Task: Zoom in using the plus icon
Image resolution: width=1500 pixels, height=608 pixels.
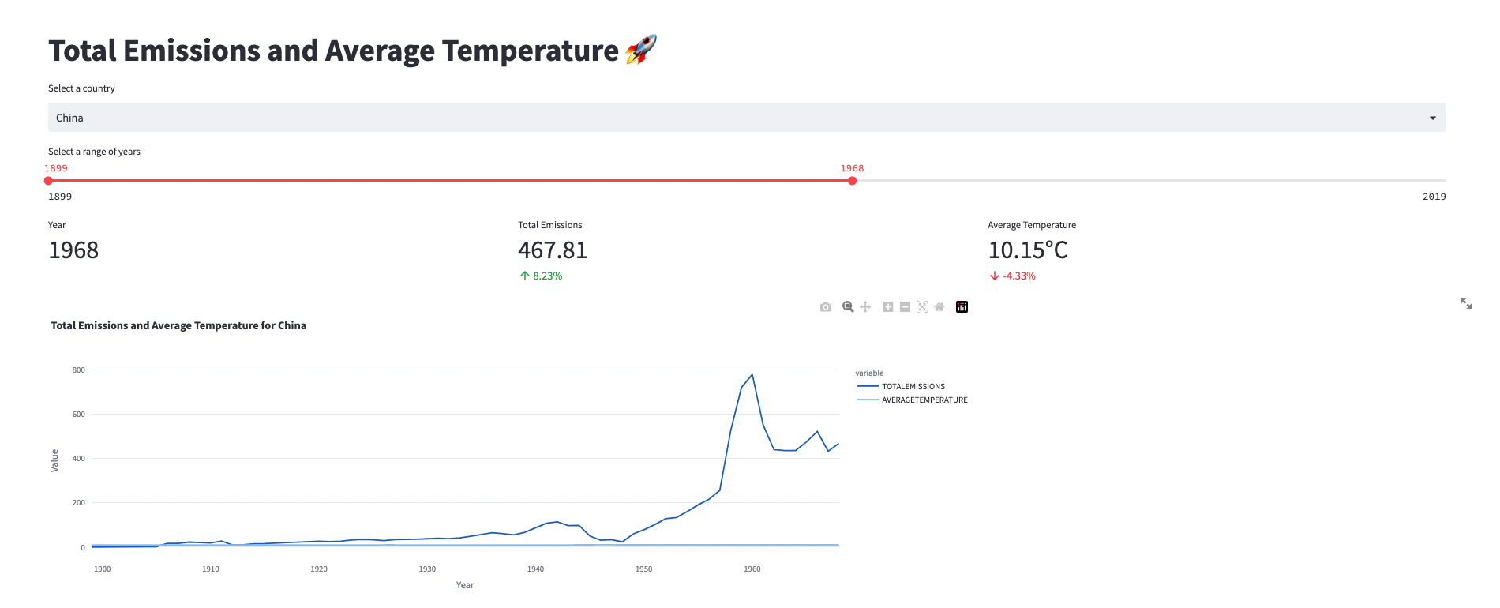Action: pyautogui.click(x=888, y=307)
